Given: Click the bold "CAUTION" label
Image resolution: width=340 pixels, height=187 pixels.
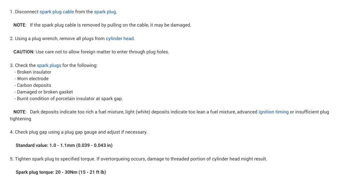Looking at the screenshot, I should coord(23,52).
